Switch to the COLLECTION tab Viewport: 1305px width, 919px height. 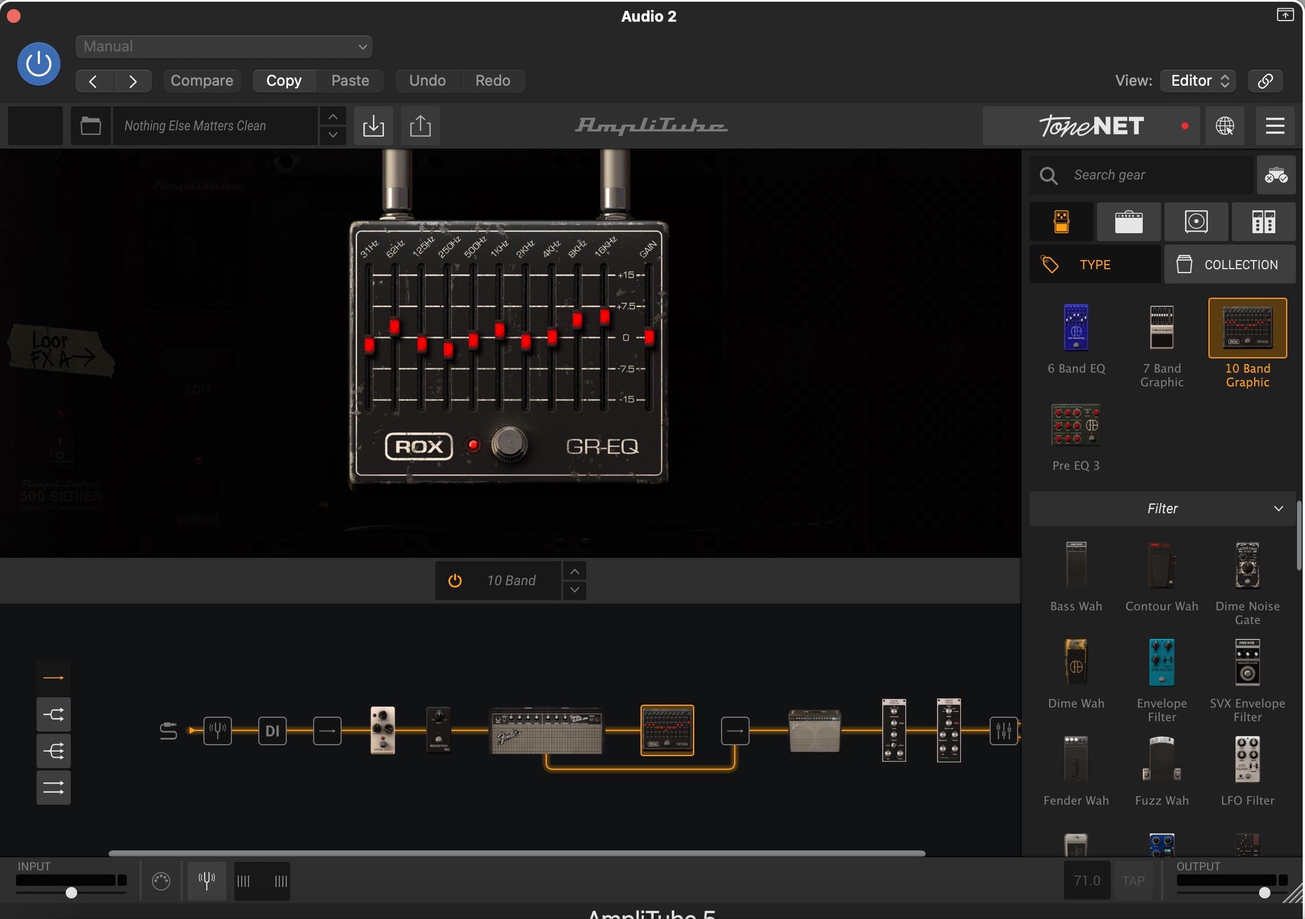tap(1230, 265)
